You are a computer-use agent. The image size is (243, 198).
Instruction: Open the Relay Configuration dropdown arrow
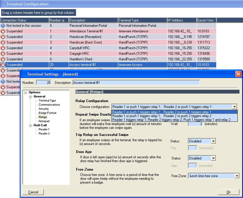tap(234, 107)
